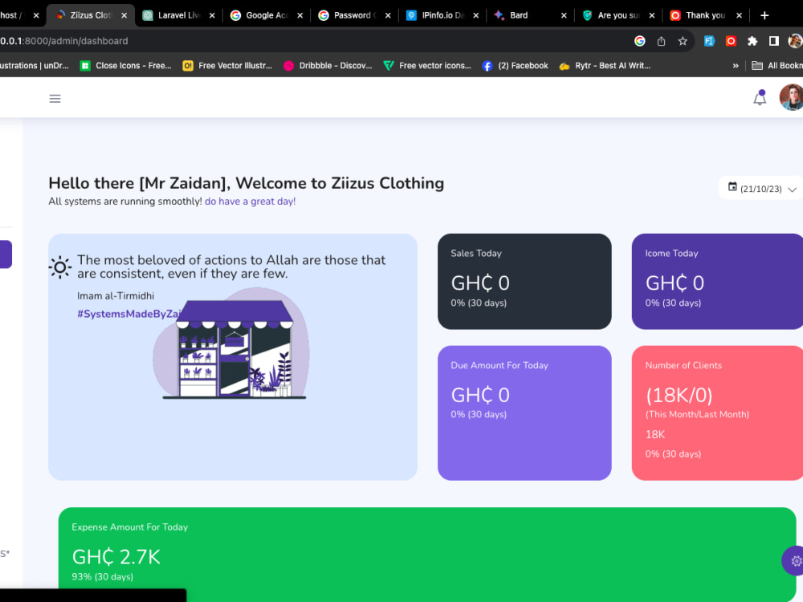Click the '(This Month/Last Month)' label
The width and height of the screenshot is (803, 602).
[697, 414]
